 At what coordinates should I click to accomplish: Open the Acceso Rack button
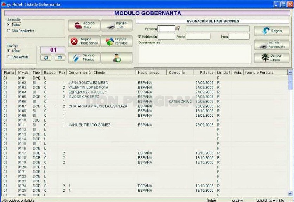84,25
